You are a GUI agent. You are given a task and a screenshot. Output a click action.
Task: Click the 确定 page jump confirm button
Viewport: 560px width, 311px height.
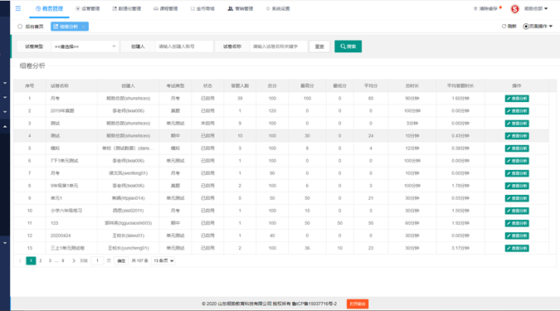point(121,260)
